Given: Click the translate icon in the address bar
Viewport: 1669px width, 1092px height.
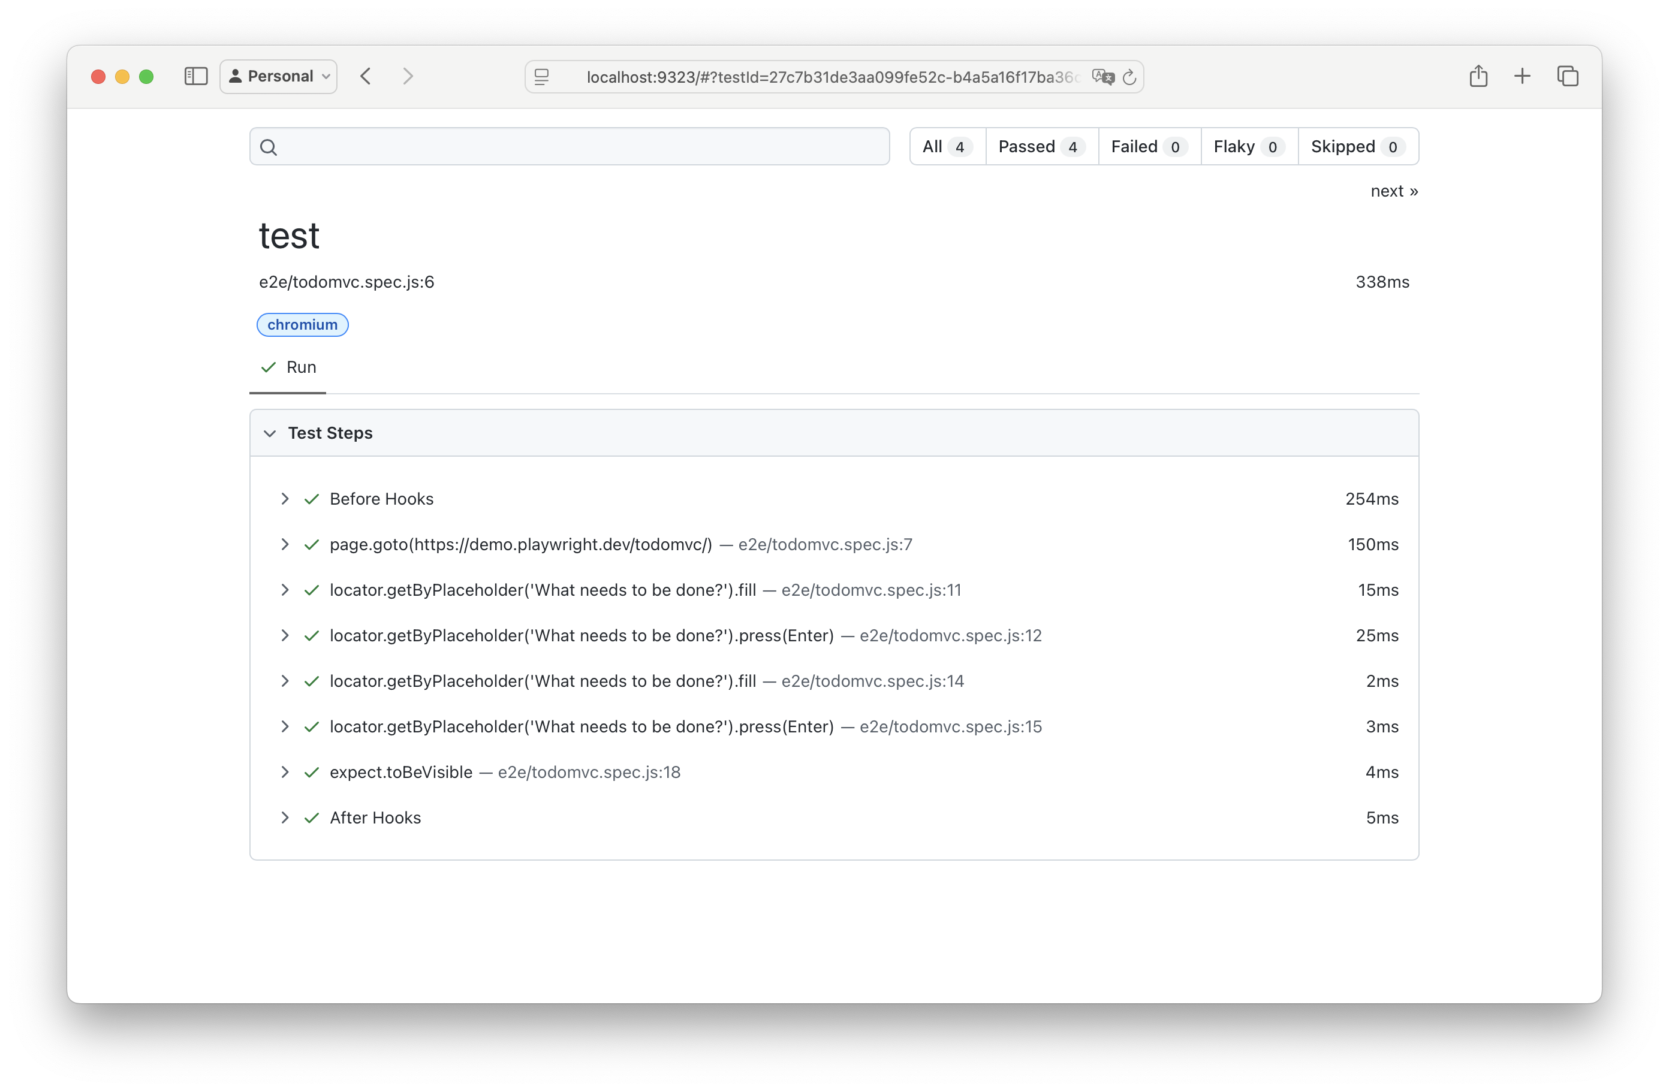Looking at the screenshot, I should [x=1102, y=77].
